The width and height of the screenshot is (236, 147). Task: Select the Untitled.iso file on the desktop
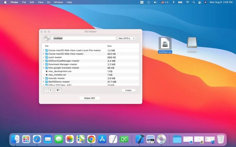165,45
